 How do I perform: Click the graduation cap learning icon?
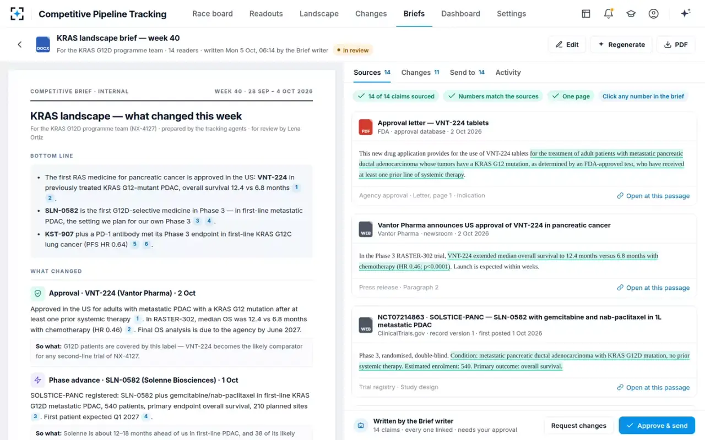631,14
